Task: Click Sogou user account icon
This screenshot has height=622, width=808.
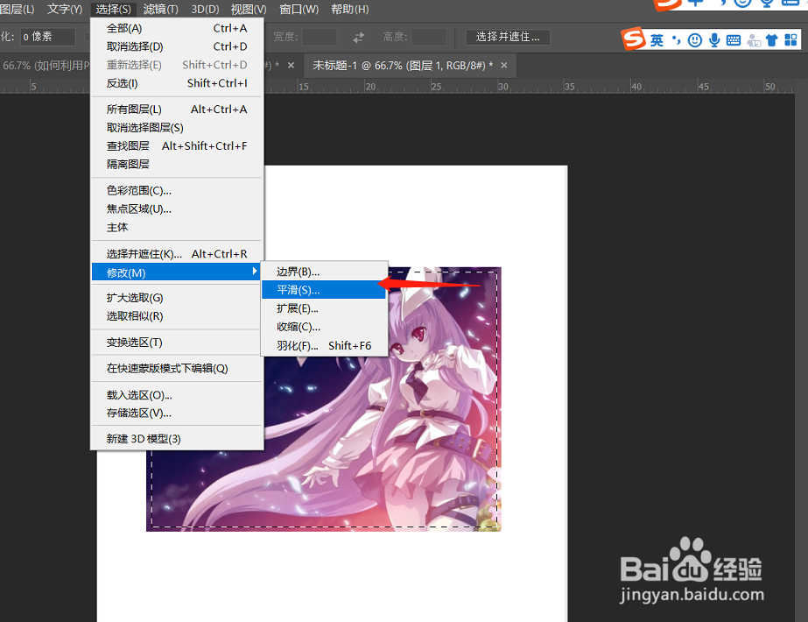Action: [754, 40]
